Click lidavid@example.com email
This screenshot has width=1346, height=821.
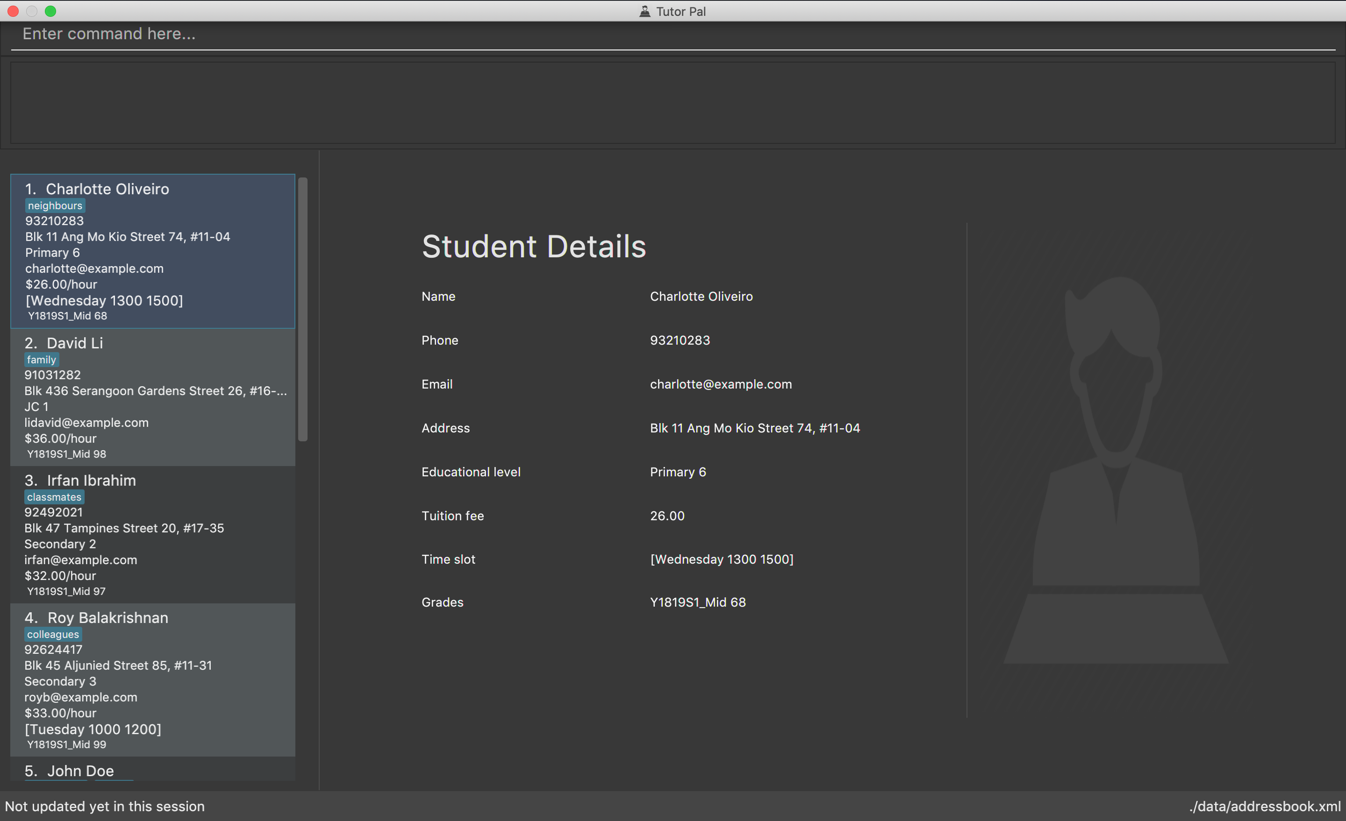click(86, 423)
